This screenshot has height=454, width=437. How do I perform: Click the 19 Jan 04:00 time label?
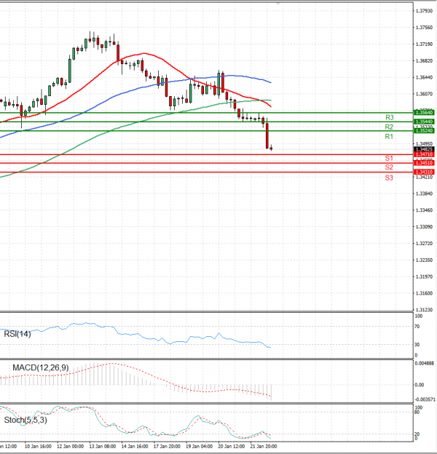click(199, 446)
